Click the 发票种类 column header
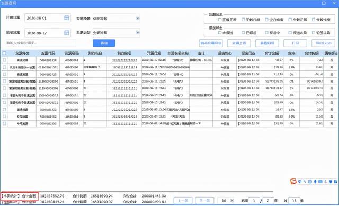Viewport: 339px width, 206px height. (x=22, y=53)
